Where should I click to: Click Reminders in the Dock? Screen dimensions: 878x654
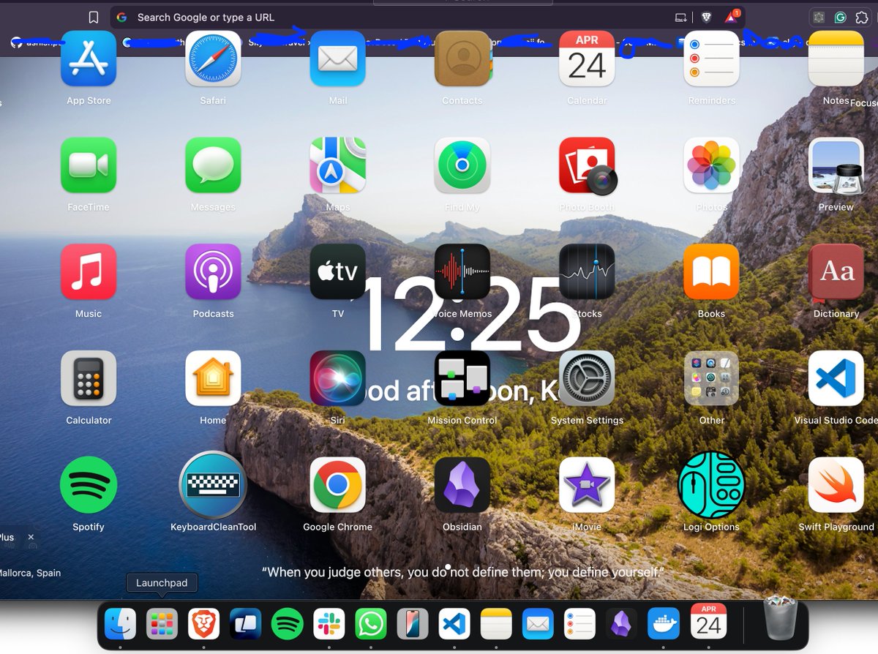click(579, 624)
